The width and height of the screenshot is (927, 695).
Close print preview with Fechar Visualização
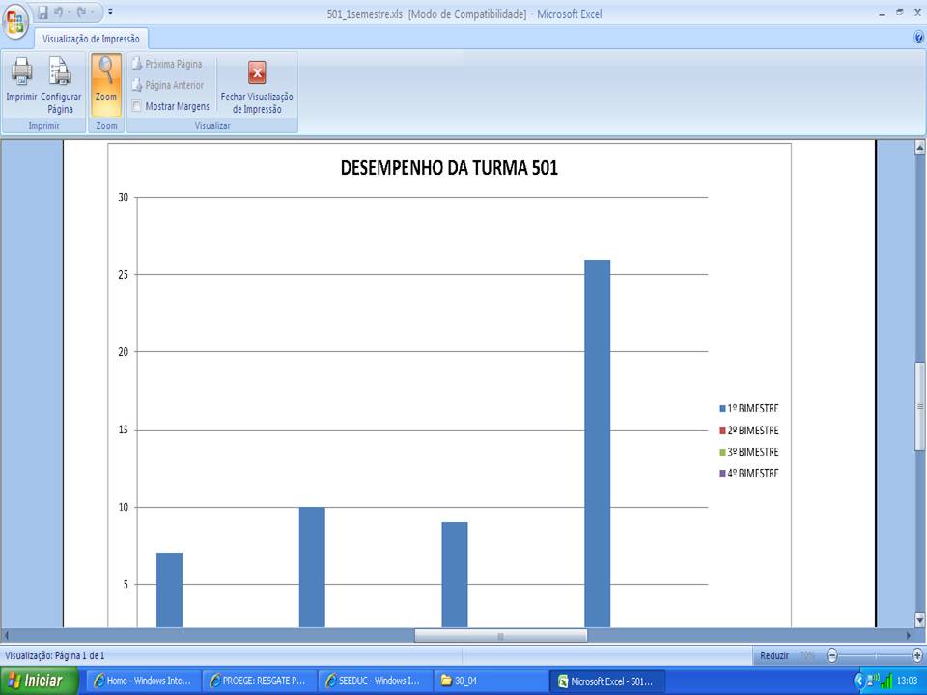click(257, 85)
